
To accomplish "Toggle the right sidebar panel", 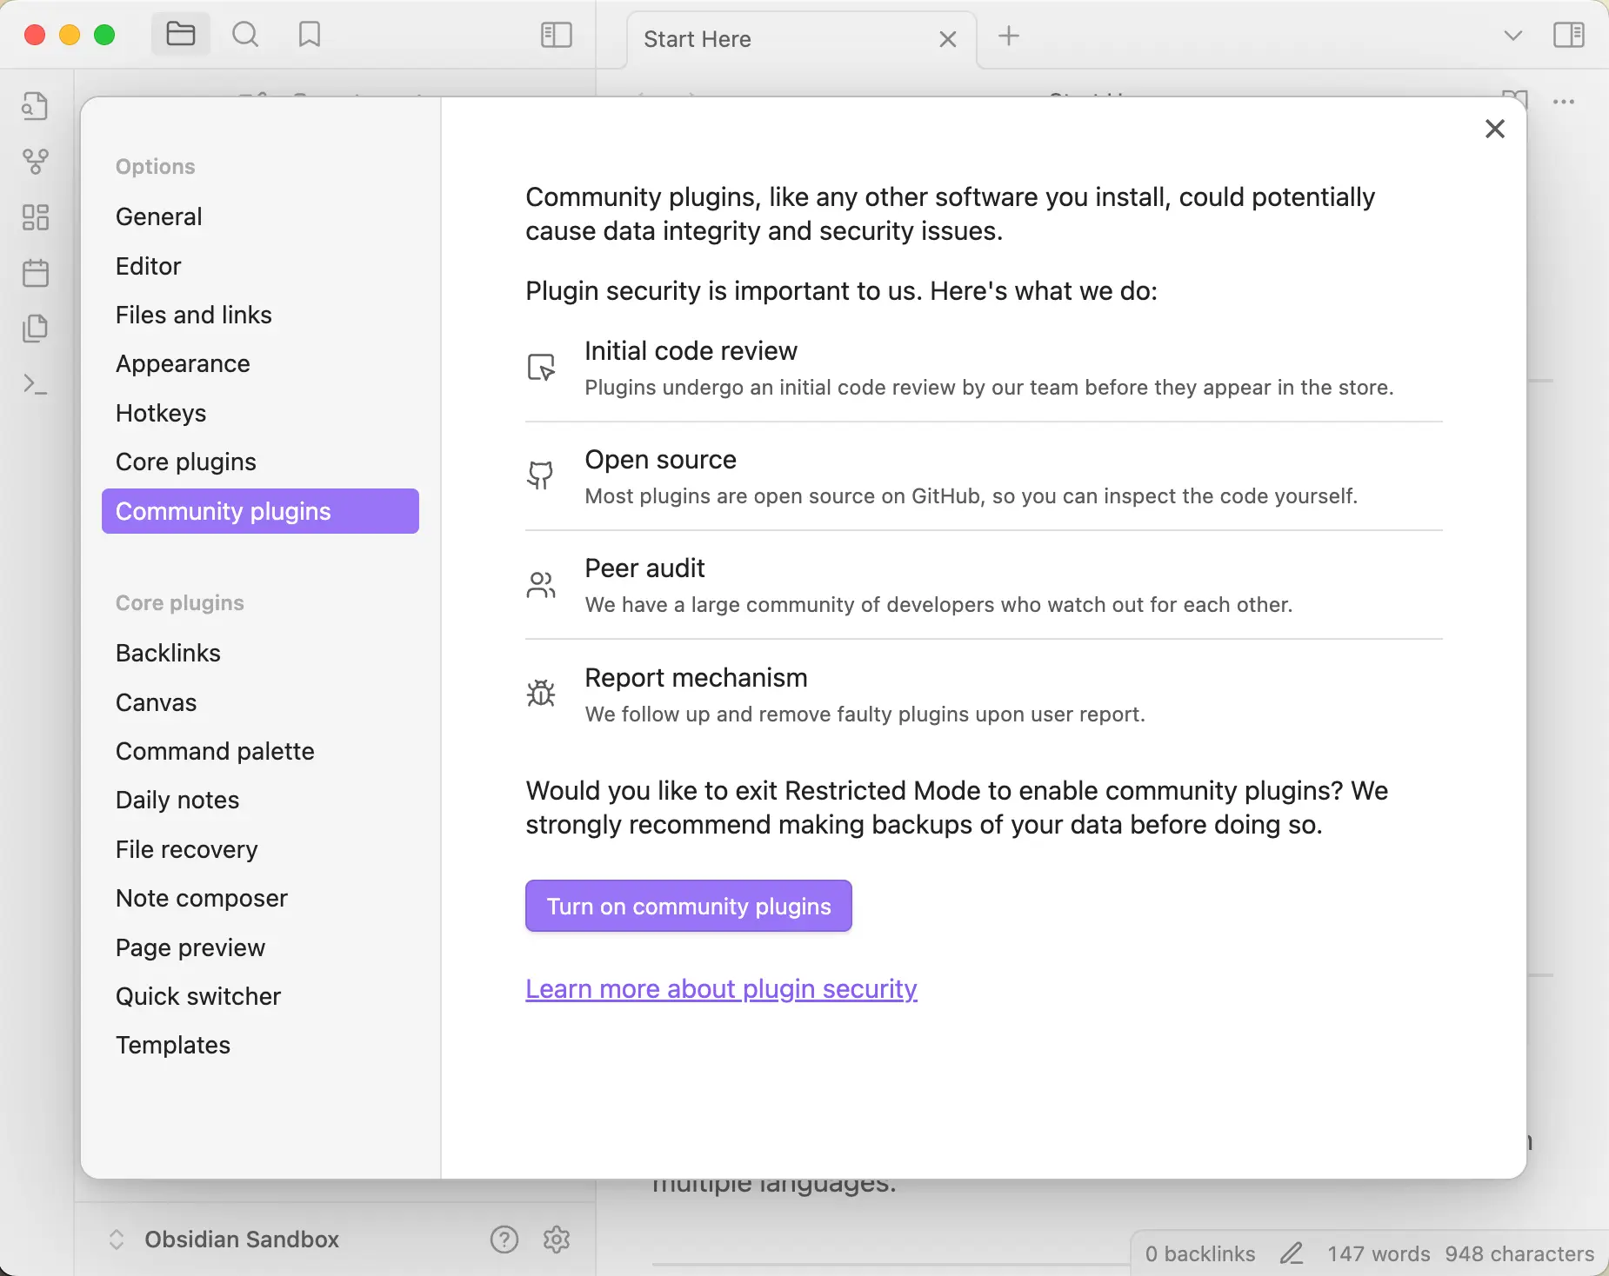I will [x=1569, y=35].
